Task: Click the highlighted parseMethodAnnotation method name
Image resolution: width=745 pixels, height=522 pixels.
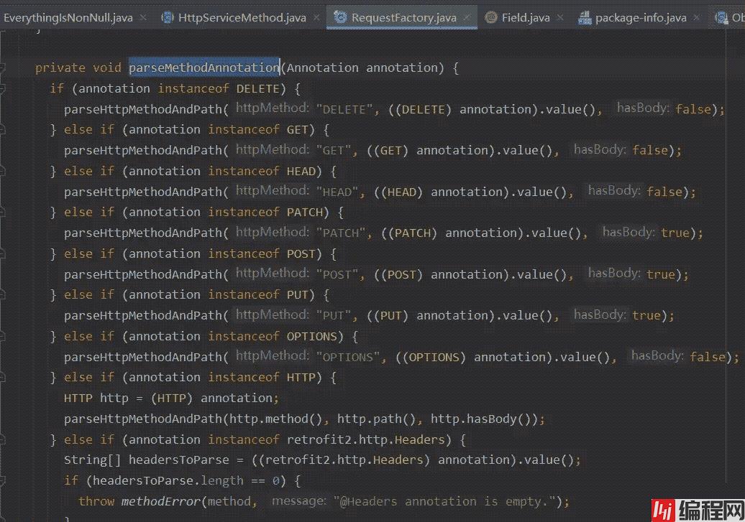Action: click(x=204, y=67)
